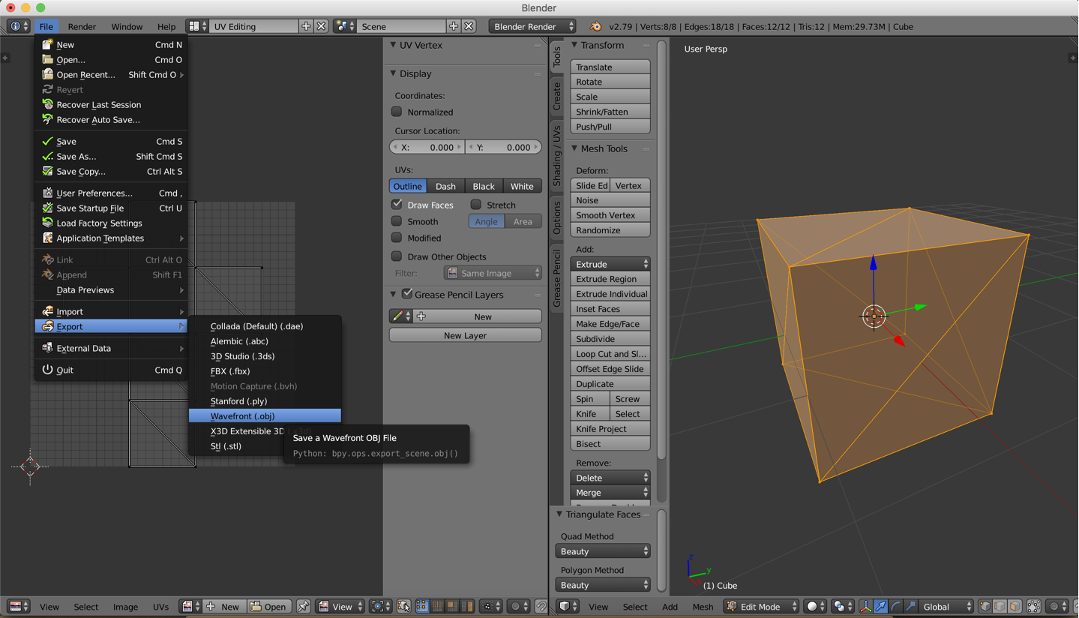The width and height of the screenshot is (1079, 618).
Task: Open the Blender Render engine dropdown
Action: click(532, 26)
